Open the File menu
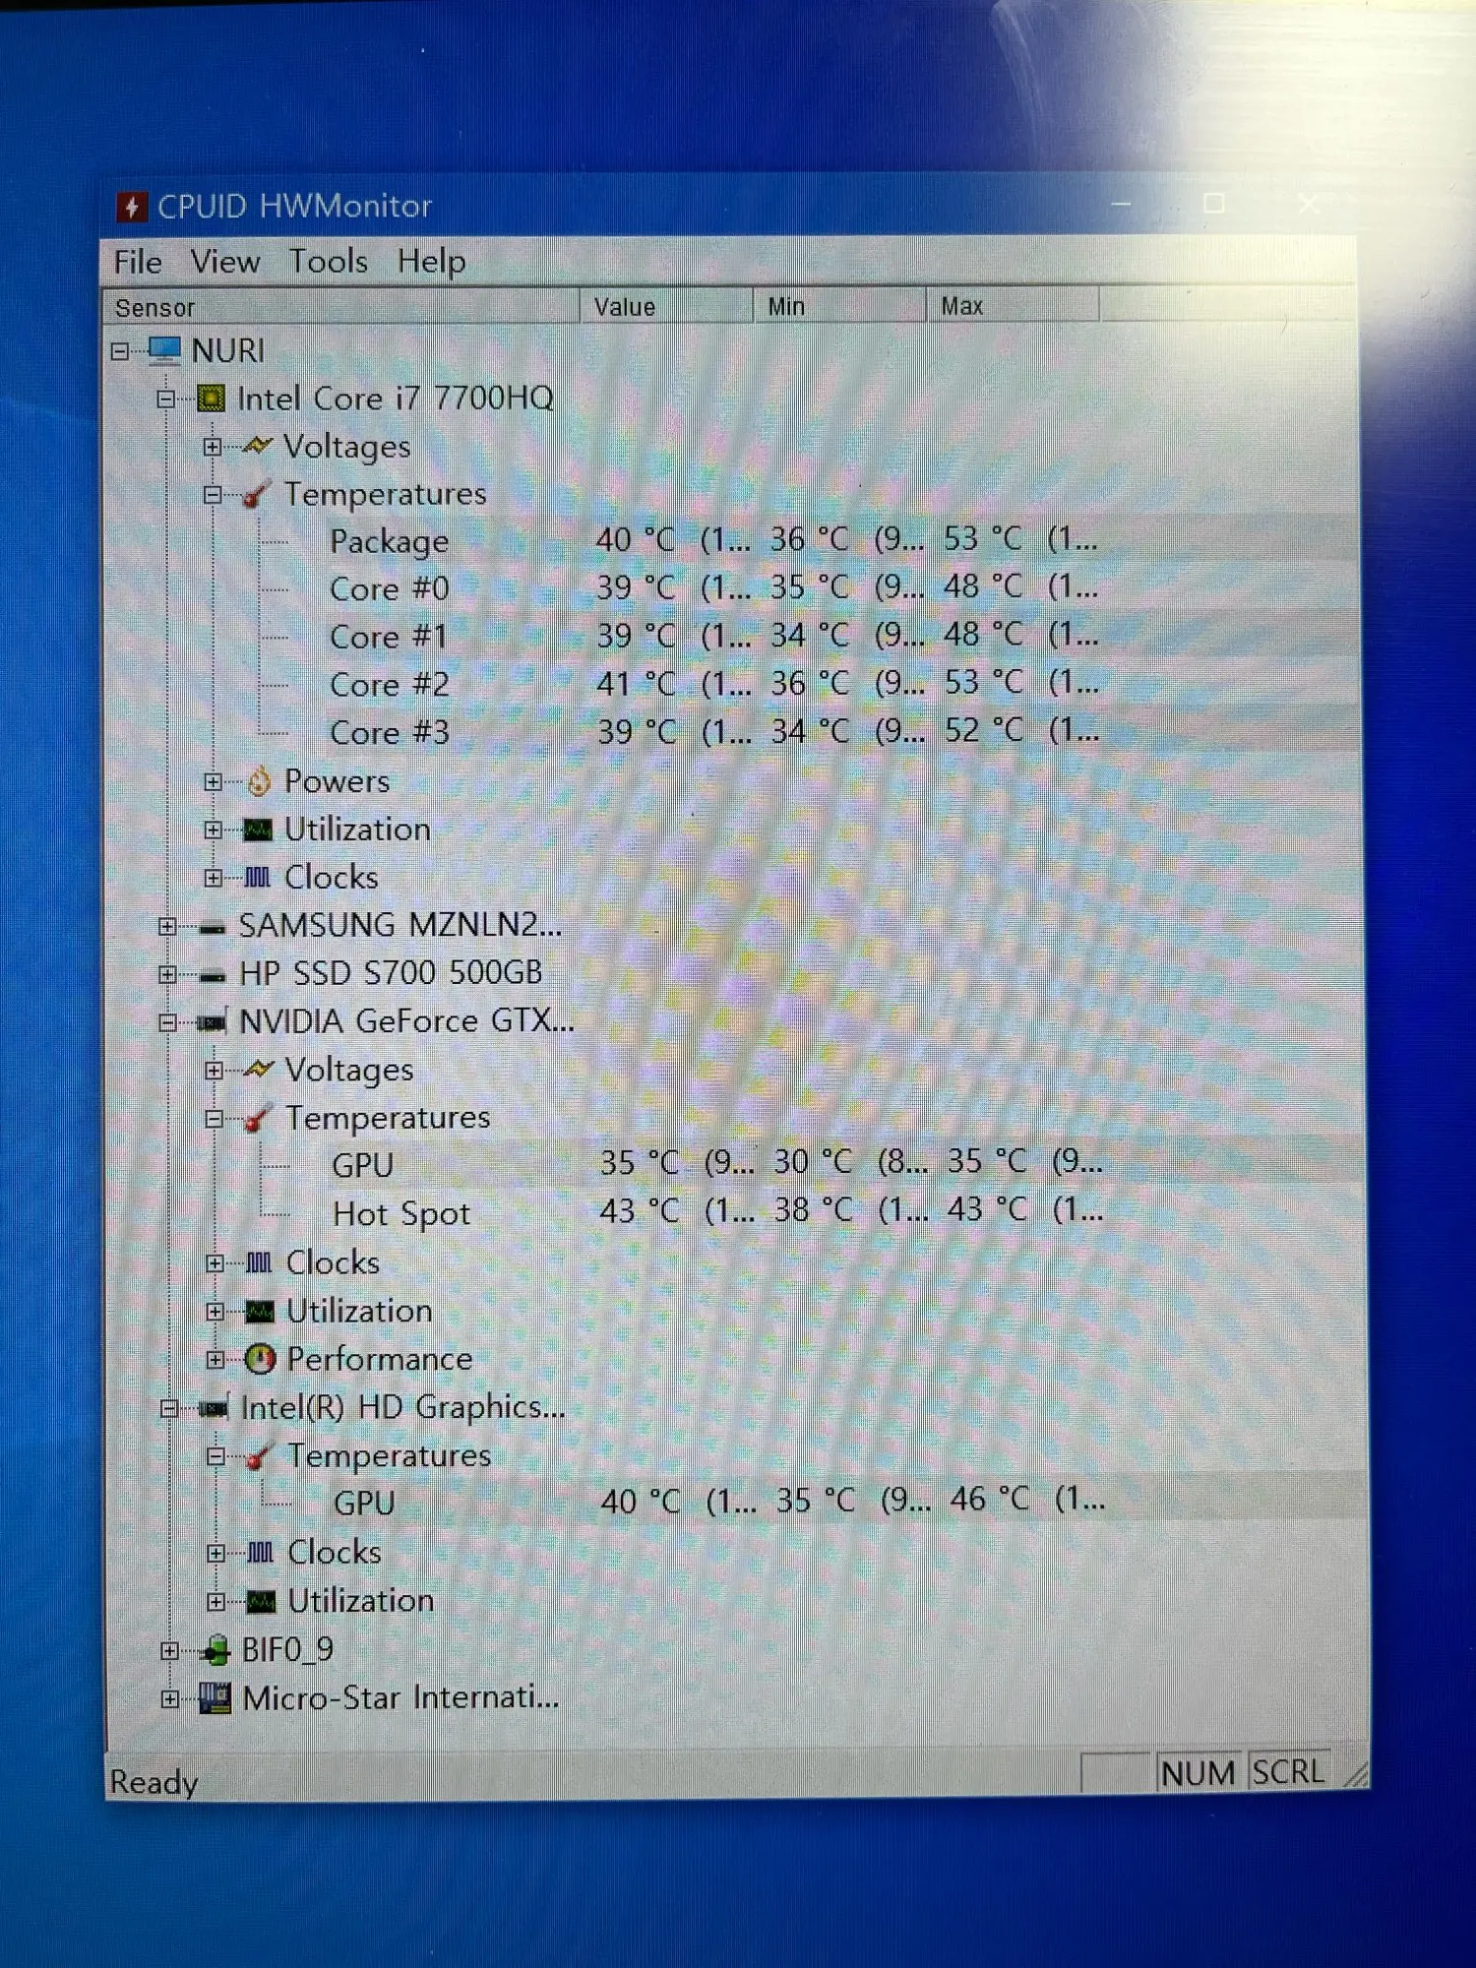This screenshot has width=1476, height=1968. pyautogui.click(x=138, y=262)
